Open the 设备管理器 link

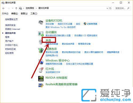pyautogui.click(x=92, y=24)
